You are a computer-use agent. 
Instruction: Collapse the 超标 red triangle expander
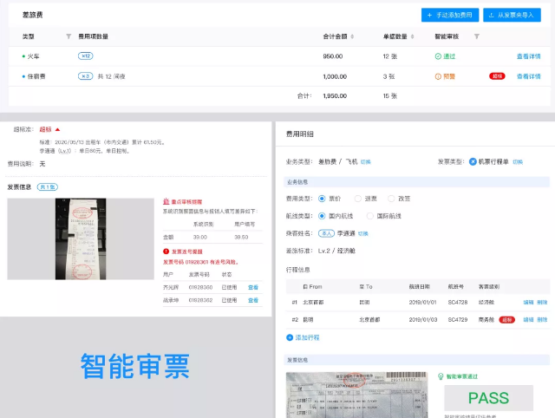58,129
